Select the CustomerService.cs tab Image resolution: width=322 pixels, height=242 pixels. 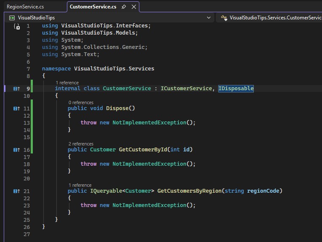point(93,7)
